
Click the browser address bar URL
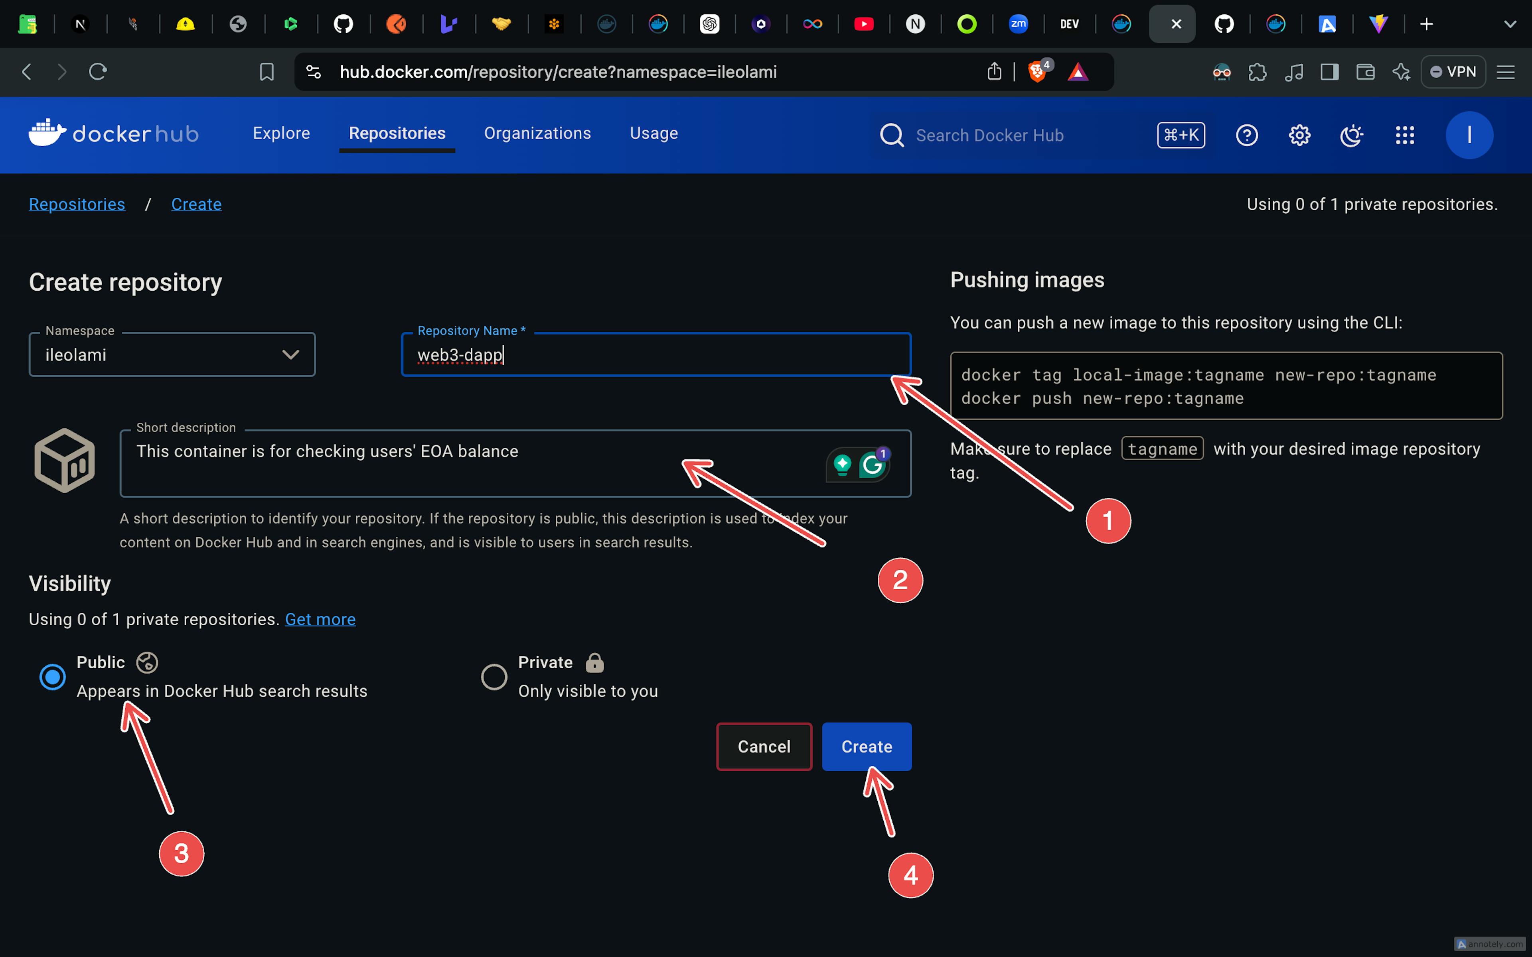click(558, 72)
